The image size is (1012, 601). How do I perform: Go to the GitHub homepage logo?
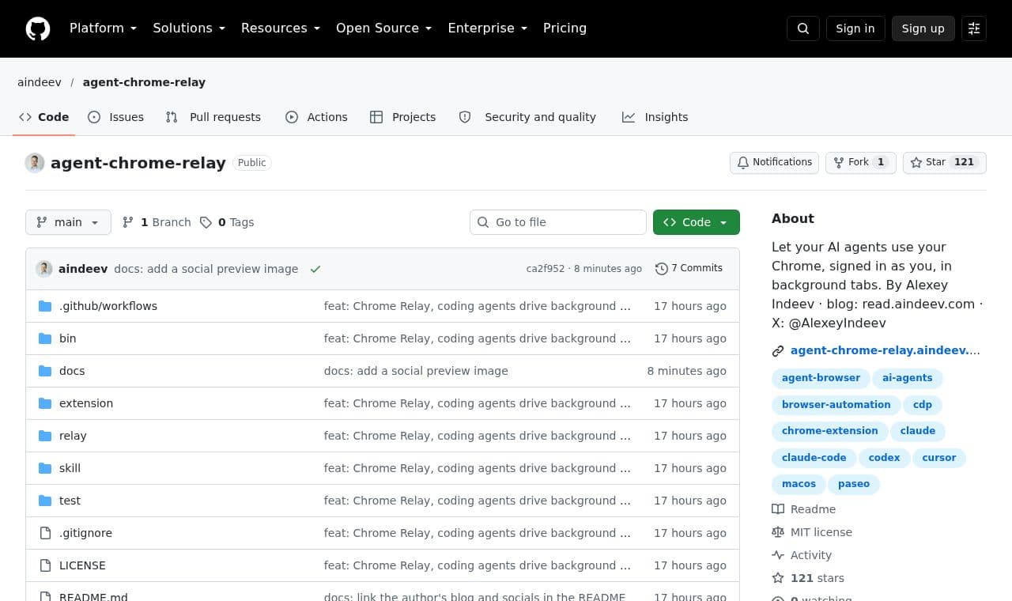38,28
